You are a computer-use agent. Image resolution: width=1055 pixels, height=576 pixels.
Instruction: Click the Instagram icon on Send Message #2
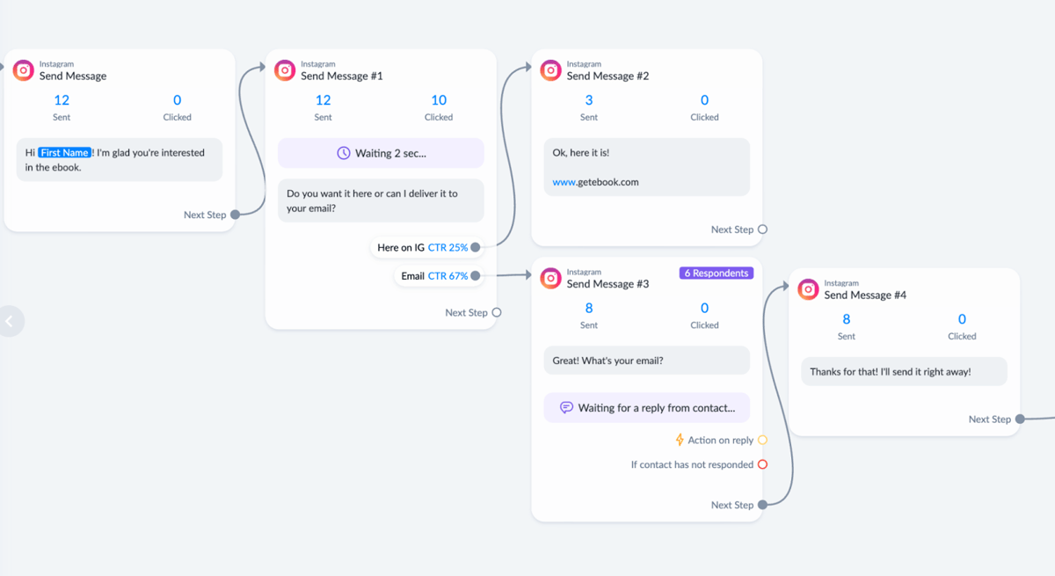point(550,69)
